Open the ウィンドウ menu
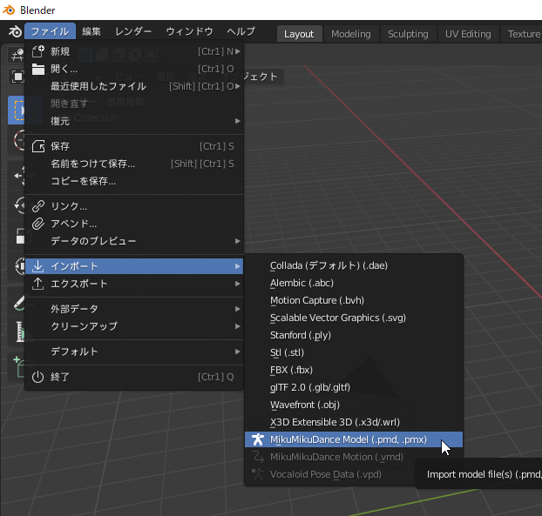Viewport: 542px width, 516px height. pos(189,31)
